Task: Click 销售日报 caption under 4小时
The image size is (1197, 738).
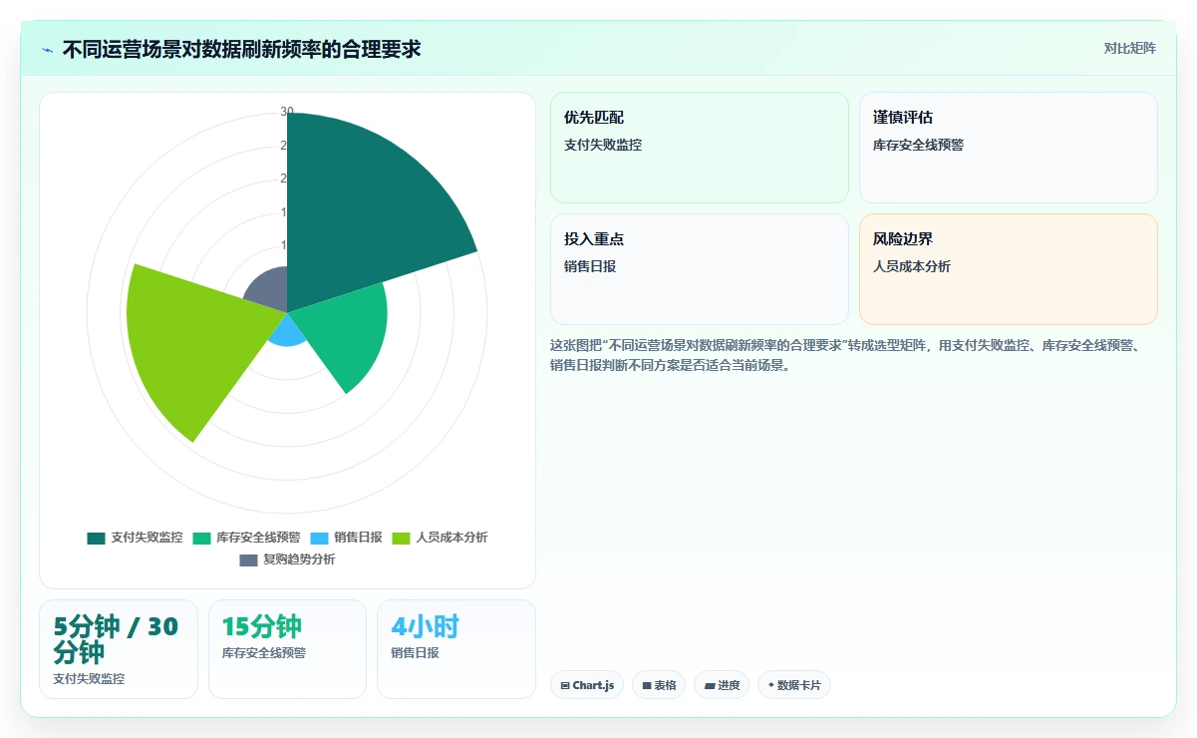Action: click(x=415, y=653)
